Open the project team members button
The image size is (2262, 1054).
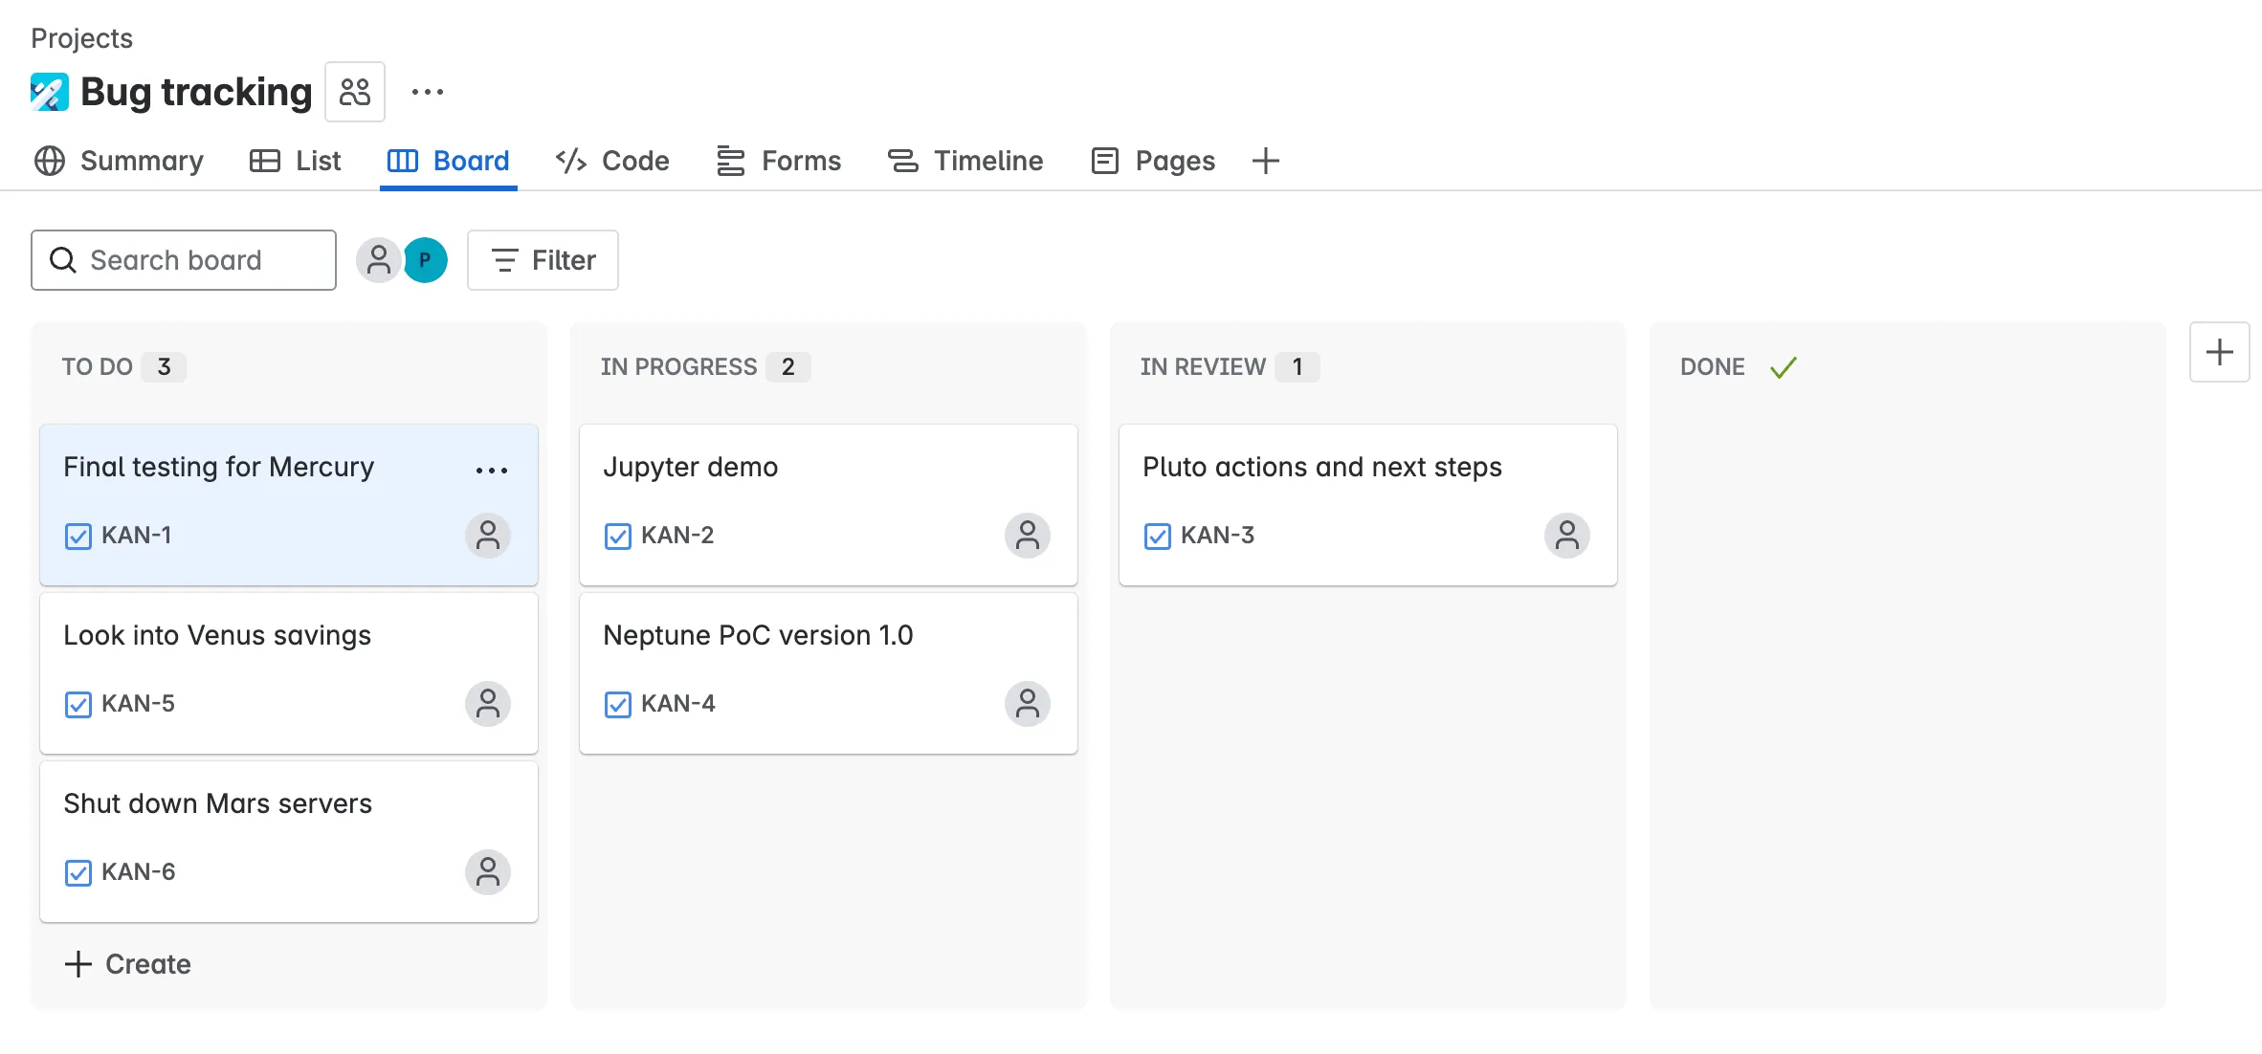355,92
